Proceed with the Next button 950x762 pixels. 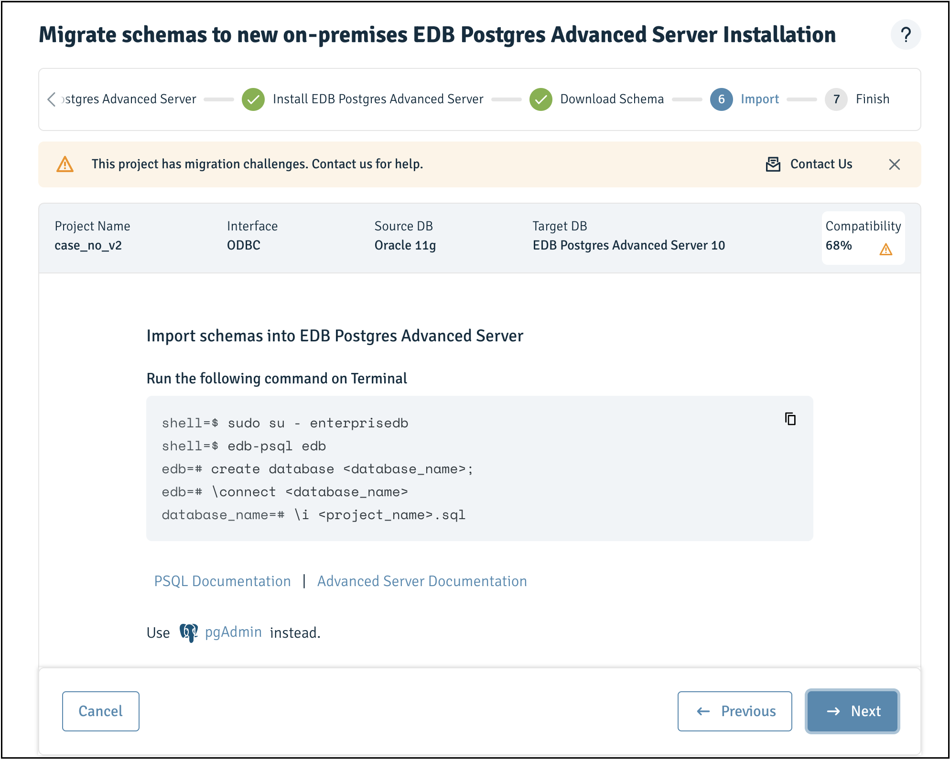852,711
